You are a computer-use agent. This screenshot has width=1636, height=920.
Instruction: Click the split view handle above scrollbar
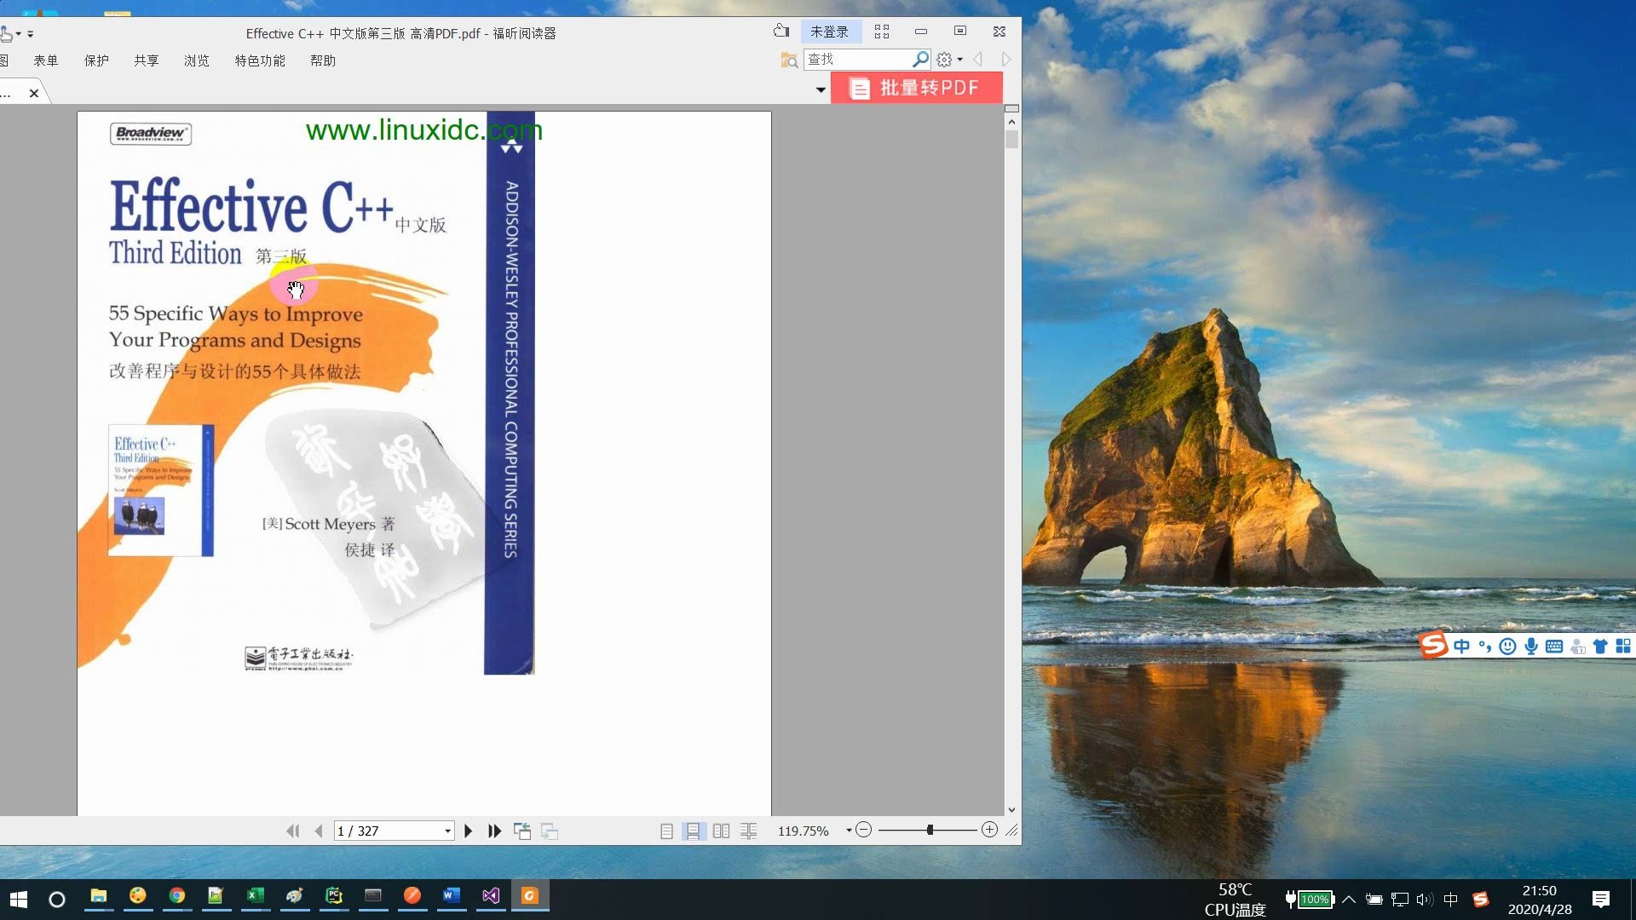1011,108
